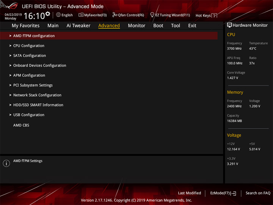
Task: Click the English language label
Action: [x=67, y=15]
